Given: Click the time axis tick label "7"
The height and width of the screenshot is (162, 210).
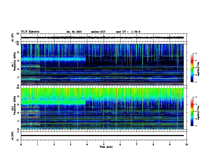Looking at the screenshot, I should 137,145.
